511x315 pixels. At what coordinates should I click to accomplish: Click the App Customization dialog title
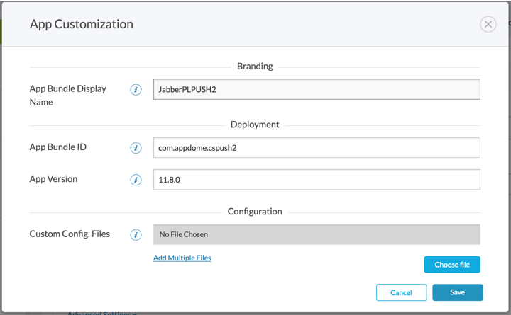coord(82,24)
